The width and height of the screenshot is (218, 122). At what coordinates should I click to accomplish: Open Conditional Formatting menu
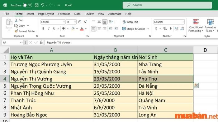(196, 26)
